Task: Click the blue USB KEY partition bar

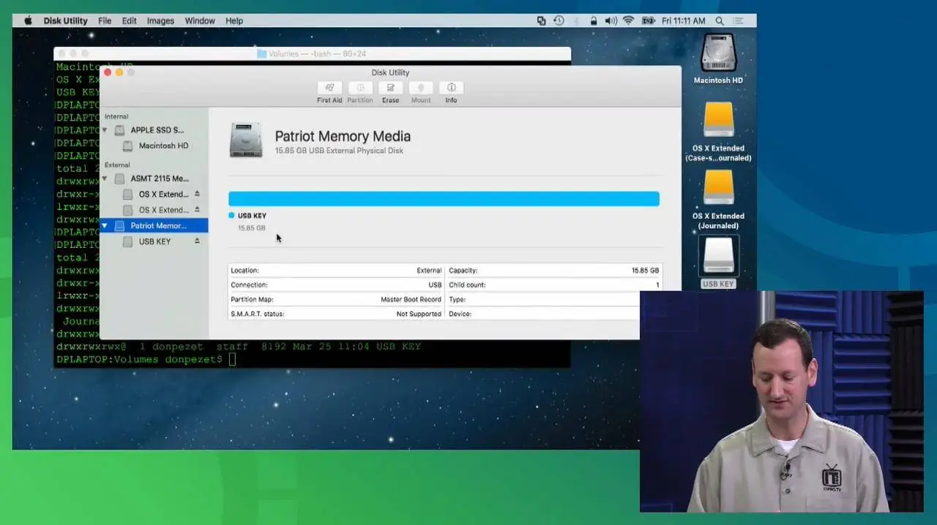Action: [x=444, y=199]
